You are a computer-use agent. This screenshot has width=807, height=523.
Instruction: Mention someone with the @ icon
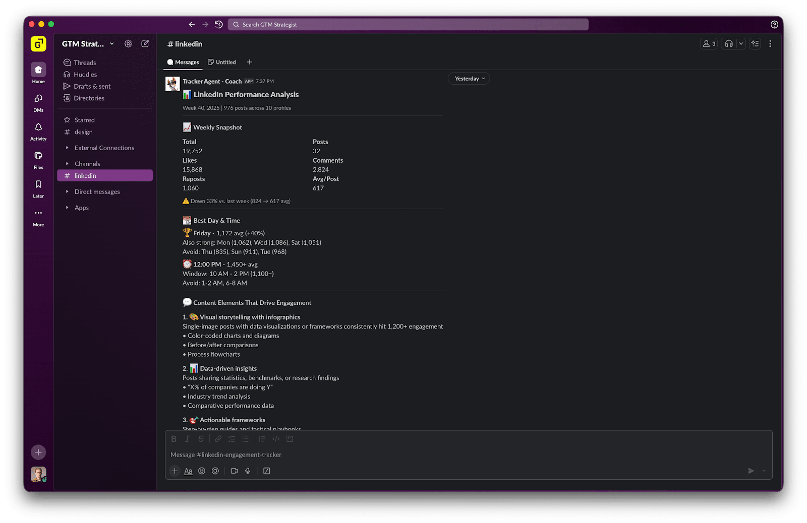(215, 471)
